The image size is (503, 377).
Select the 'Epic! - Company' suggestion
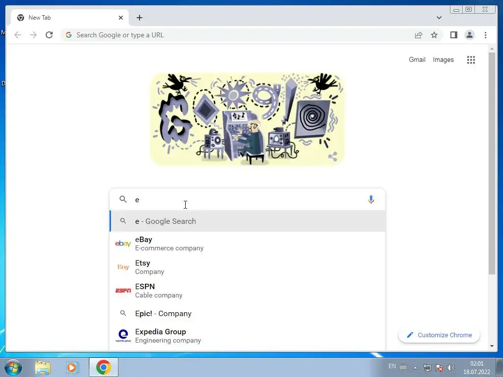[248, 314]
